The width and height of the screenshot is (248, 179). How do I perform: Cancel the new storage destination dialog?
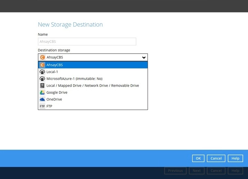click(216, 158)
